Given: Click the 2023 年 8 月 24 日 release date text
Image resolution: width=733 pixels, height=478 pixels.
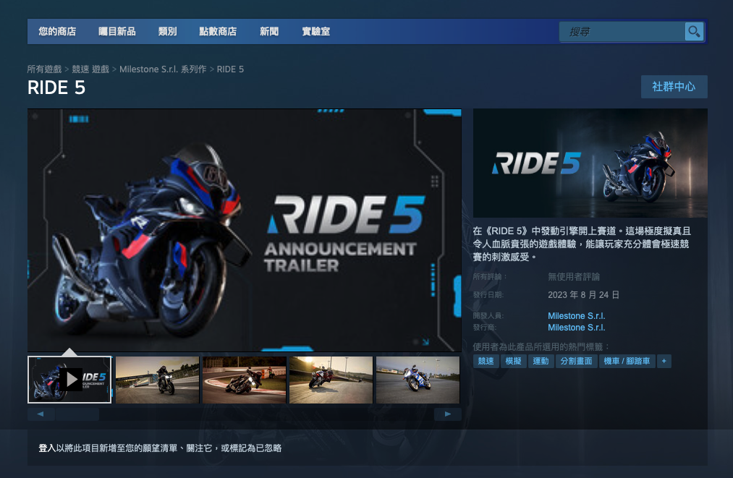Looking at the screenshot, I should (583, 295).
